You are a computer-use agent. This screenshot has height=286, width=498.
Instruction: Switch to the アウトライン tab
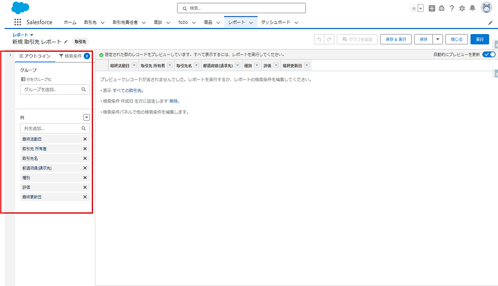35,56
